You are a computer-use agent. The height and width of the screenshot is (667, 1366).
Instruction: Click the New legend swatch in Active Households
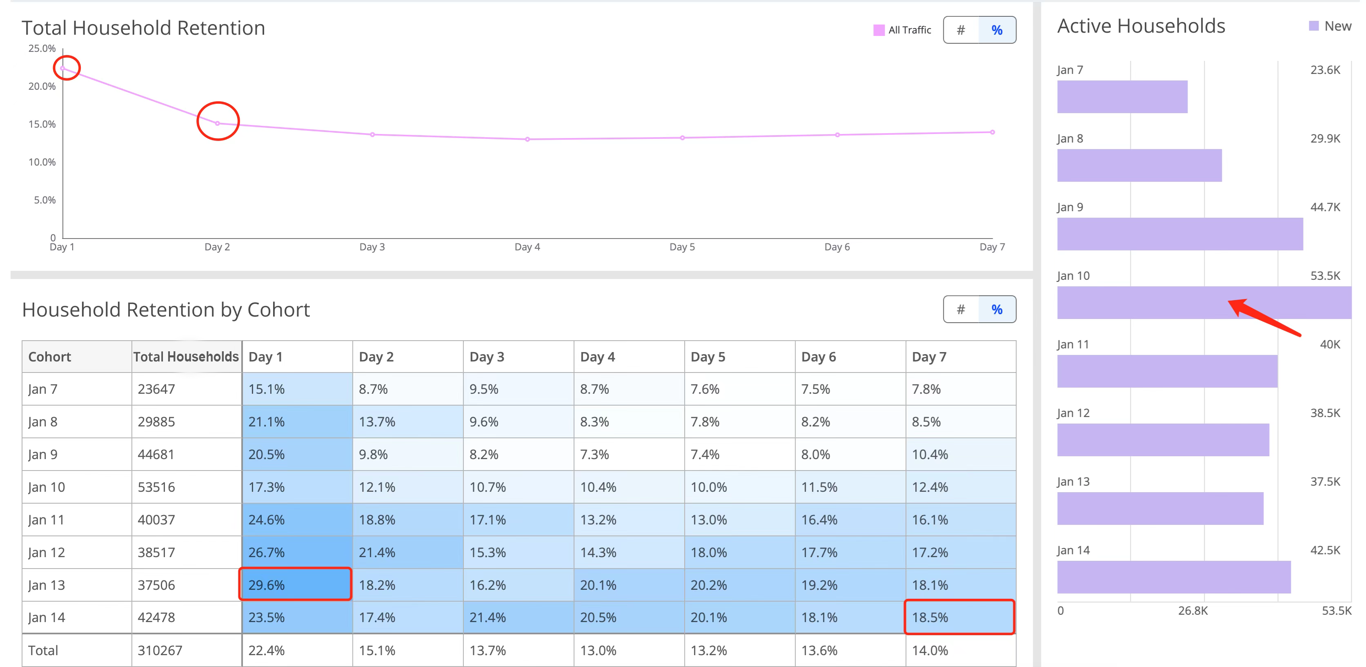[x=1313, y=26]
